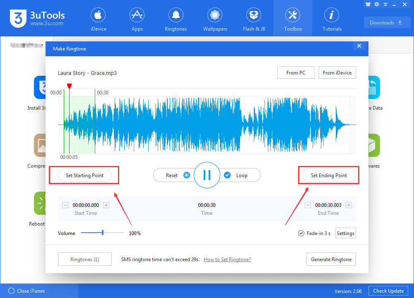The height and width of the screenshot is (298, 414).
Task: Open the title bar dropdown menu arrow
Action: (385, 5)
